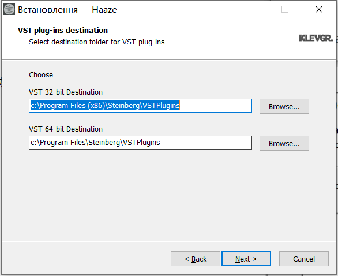Click the 'Select destination folder for VST plug-ins' subtitle
Screen dimensions: 338x276
point(97,42)
